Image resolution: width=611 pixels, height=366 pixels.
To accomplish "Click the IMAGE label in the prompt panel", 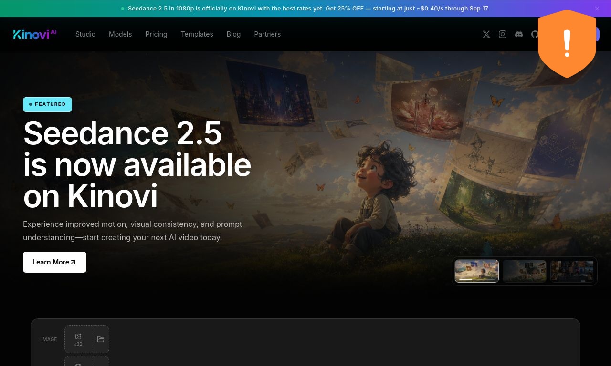I will [49, 339].
